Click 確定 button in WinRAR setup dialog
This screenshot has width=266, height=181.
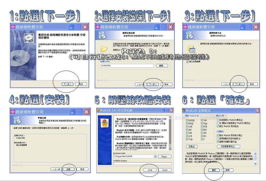pyautogui.click(x=214, y=170)
